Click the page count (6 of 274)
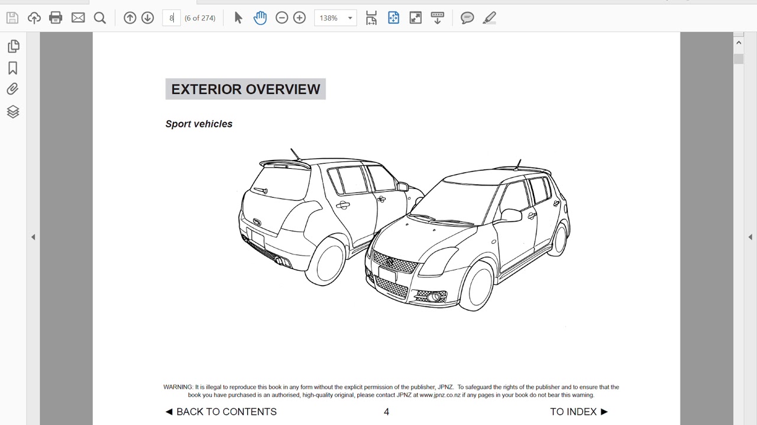Image resolution: width=757 pixels, height=425 pixels. click(x=200, y=18)
